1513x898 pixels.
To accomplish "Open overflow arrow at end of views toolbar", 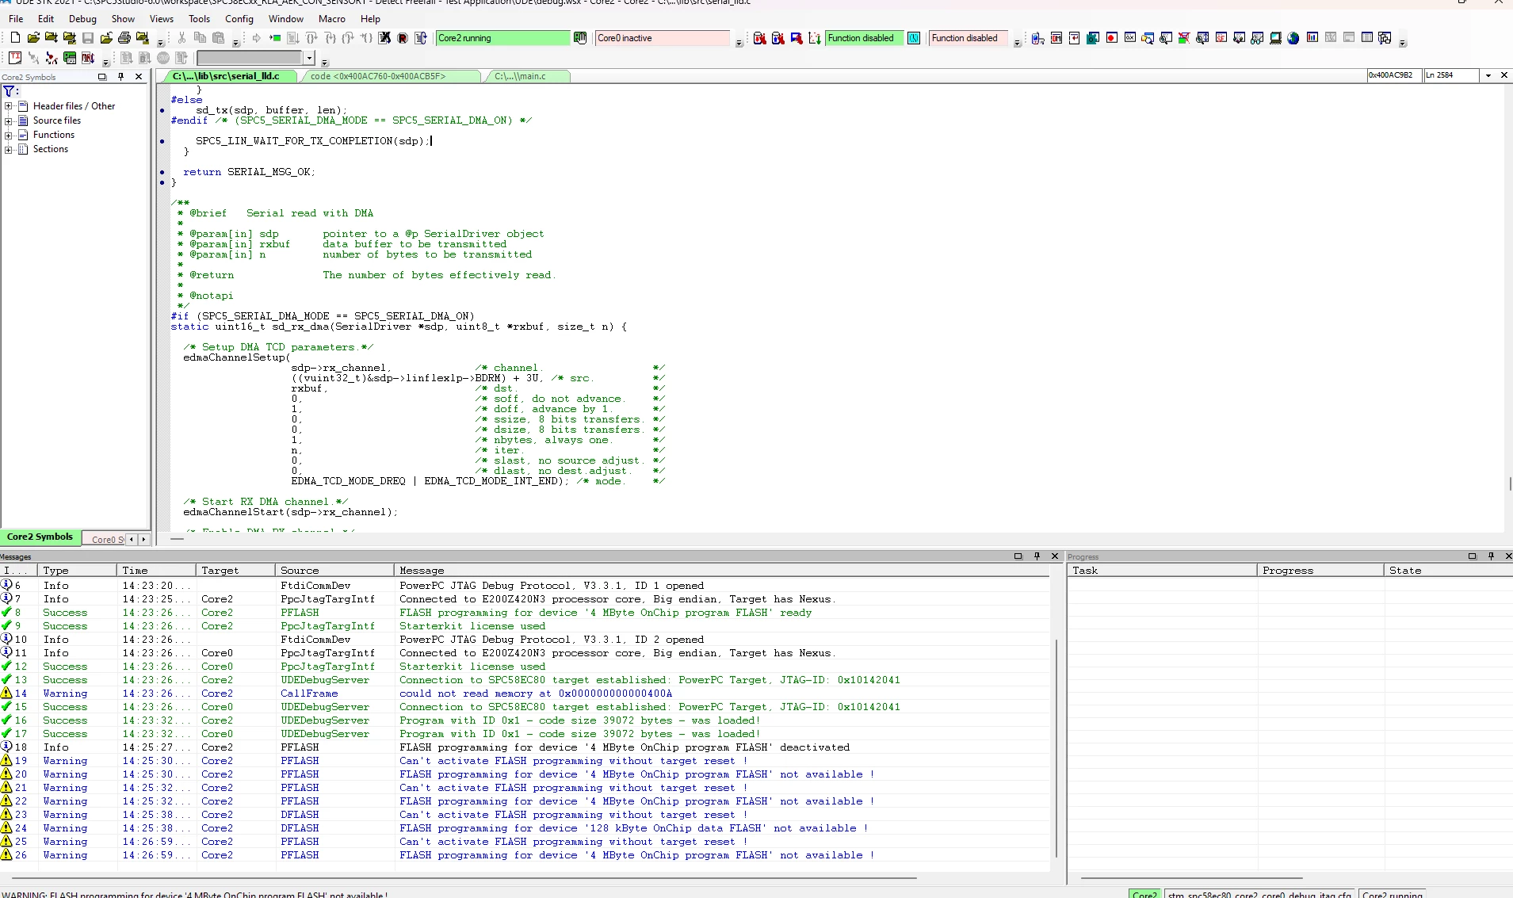I will (x=1403, y=43).
